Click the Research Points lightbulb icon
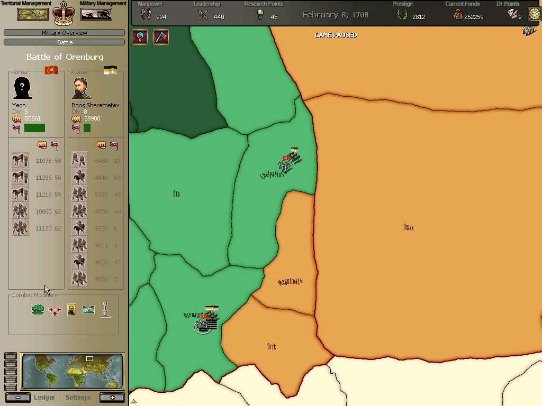Viewport: 542px width, 406px height. point(260,14)
